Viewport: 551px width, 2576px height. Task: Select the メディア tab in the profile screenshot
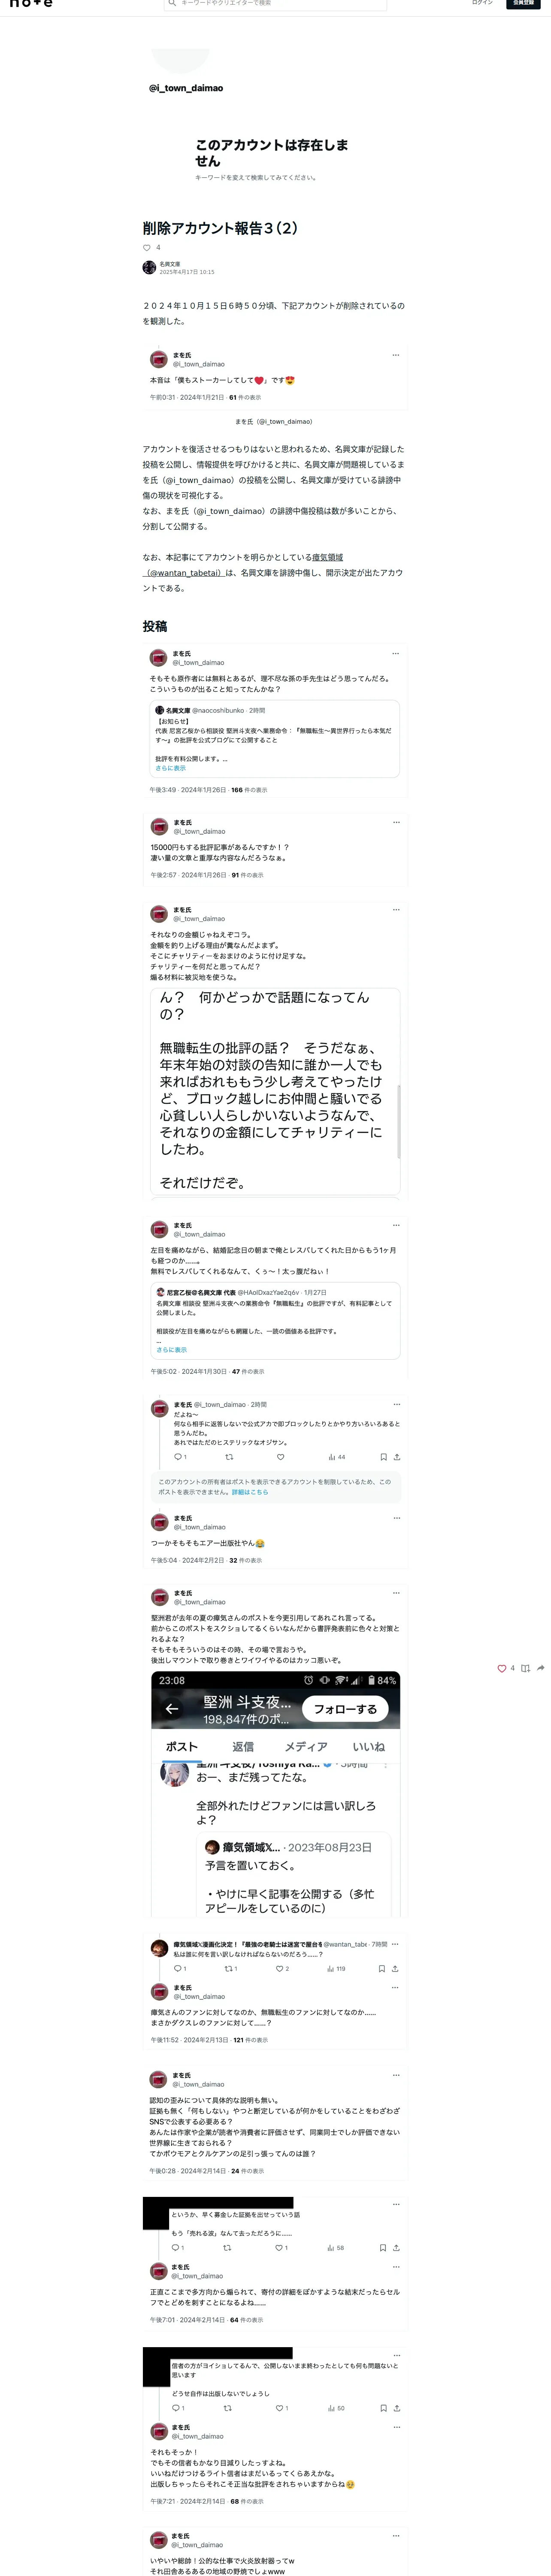[306, 1747]
